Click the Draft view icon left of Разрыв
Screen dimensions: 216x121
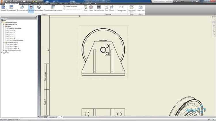(86, 8)
